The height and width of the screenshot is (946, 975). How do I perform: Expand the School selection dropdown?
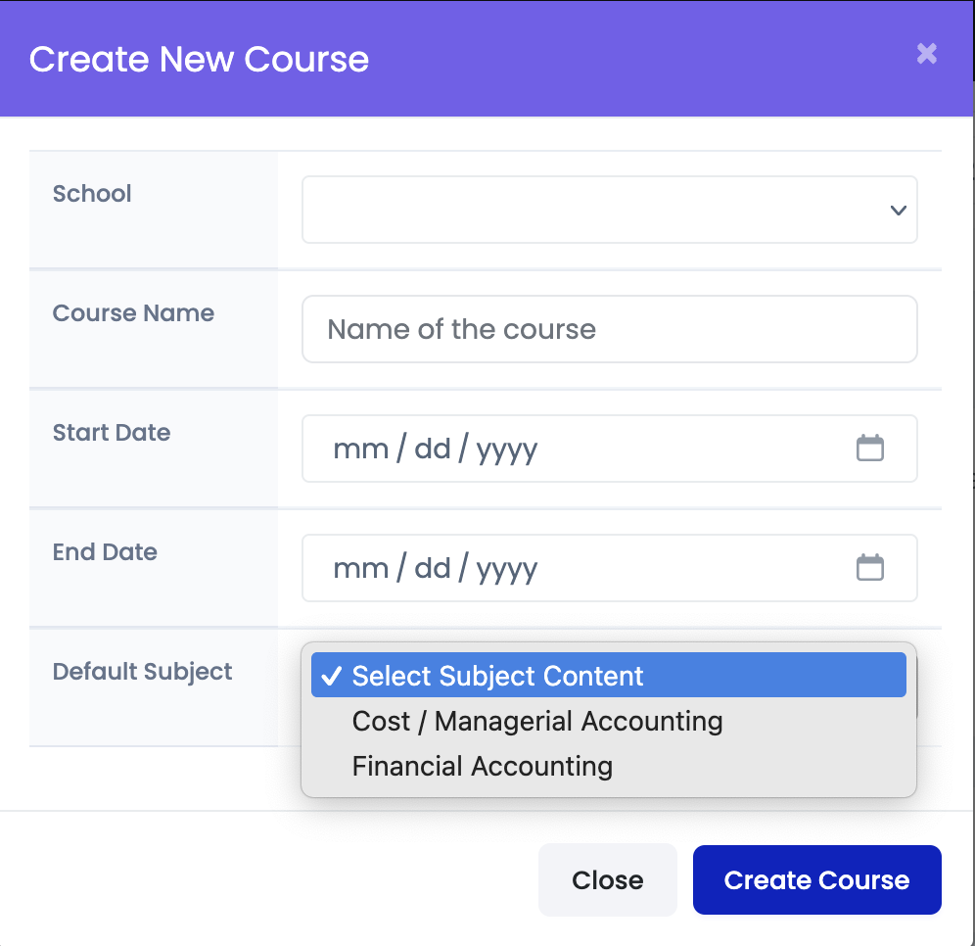pyautogui.click(x=609, y=210)
